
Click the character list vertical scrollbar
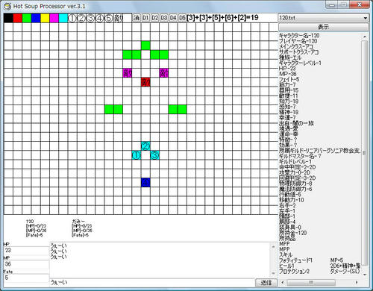tap(365, 152)
